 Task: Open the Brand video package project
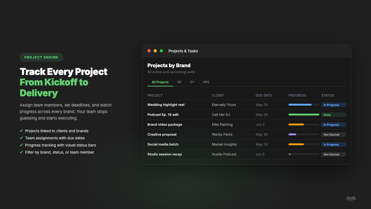tap(165, 124)
